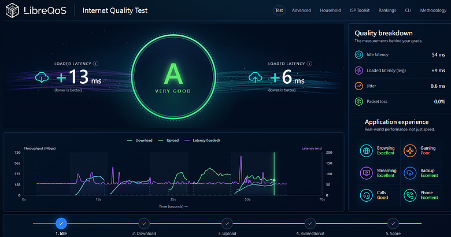Screen dimensions: 451x237
Task: Click the download cloud icon
Action: [42, 77]
